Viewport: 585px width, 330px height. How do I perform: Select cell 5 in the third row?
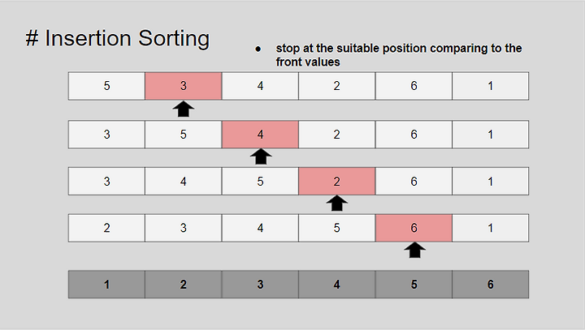(261, 181)
